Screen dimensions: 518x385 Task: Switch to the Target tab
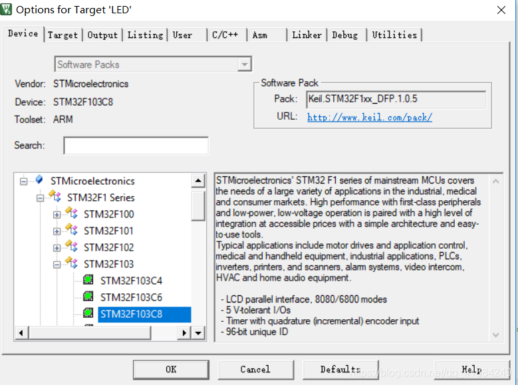(x=63, y=35)
